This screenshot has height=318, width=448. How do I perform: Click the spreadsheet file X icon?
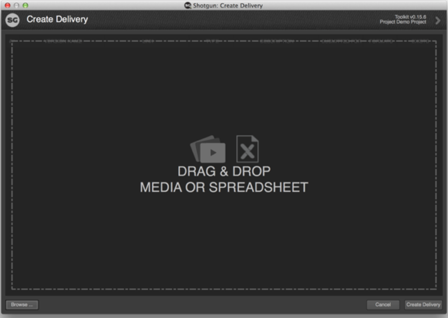247,149
